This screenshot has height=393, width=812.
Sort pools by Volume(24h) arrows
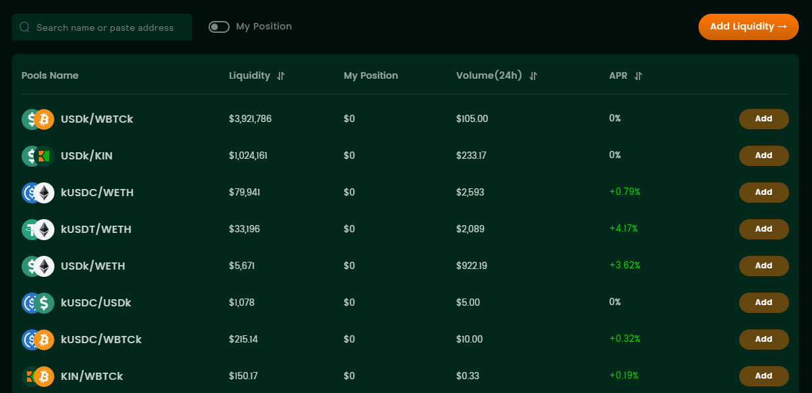pyautogui.click(x=533, y=76)
